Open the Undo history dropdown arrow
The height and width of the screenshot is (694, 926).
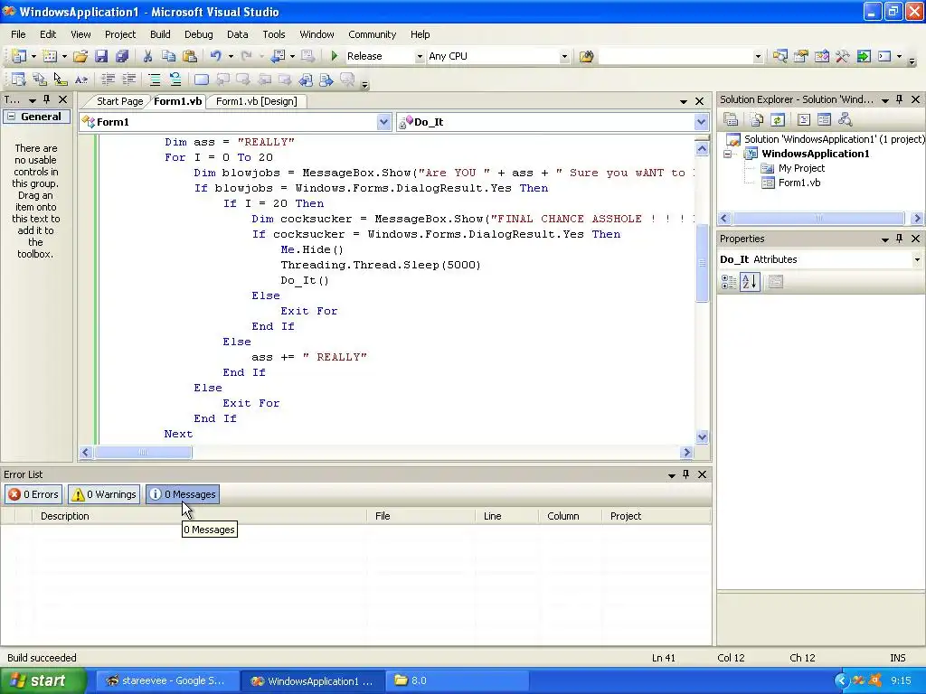[231, 57]
